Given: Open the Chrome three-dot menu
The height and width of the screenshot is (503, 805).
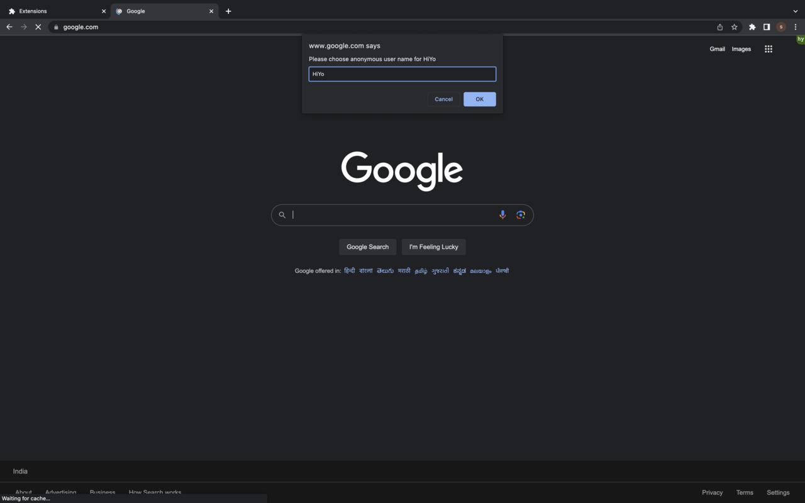Looking at the screenshot, I should (x=796, y=27).
